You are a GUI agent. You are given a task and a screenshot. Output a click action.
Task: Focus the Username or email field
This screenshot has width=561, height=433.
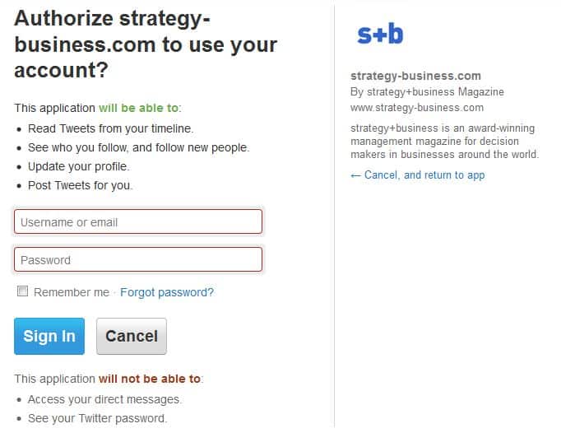click(138, 221)
